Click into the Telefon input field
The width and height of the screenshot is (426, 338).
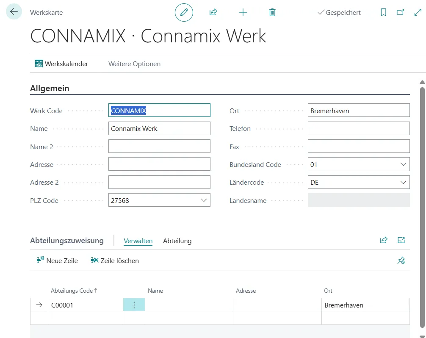pyautogui.click(x=358, y=128)
